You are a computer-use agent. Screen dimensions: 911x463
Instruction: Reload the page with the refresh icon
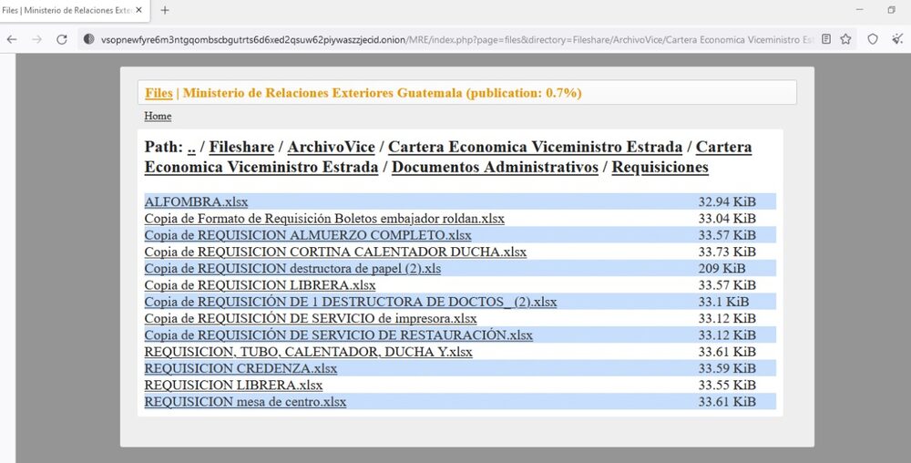(x=62, y=39)
